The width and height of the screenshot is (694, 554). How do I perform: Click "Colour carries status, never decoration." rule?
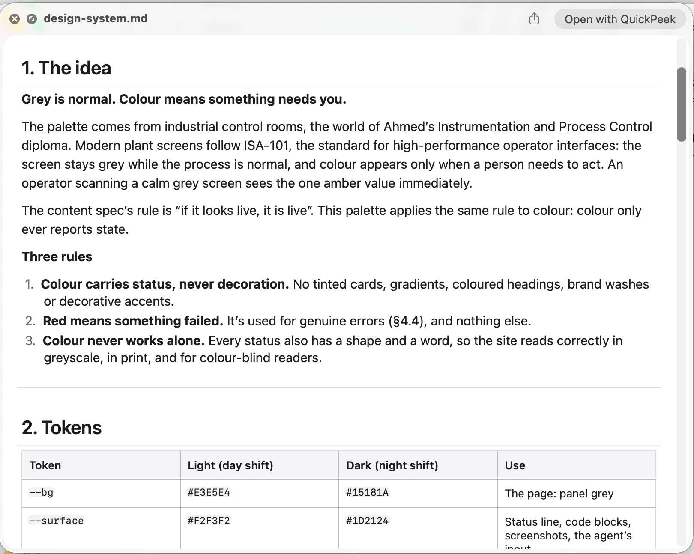pyautogui.click(x=165, y=284)
